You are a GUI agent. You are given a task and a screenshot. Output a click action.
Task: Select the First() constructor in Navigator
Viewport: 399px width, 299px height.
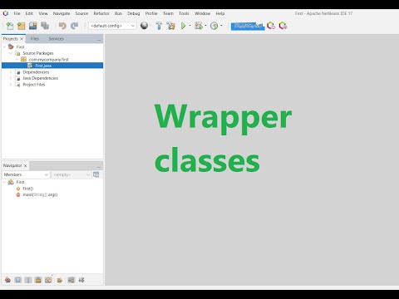point(28,189)
